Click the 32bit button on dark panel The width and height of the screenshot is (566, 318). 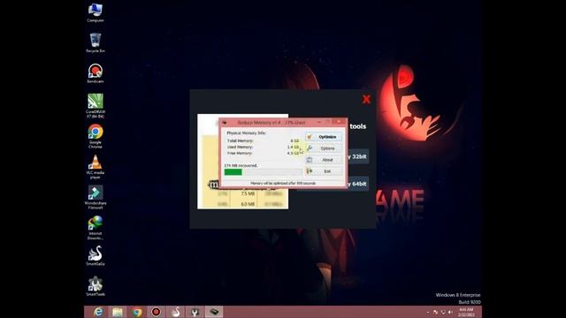pos(357,156)
